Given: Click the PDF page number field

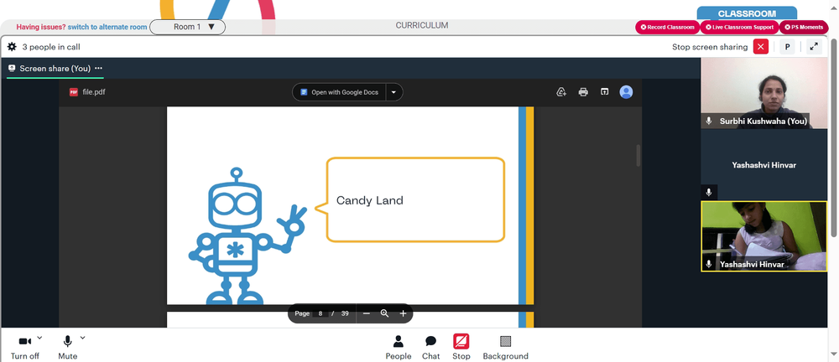Looking at the screenshot, I should tap(320, 313).
